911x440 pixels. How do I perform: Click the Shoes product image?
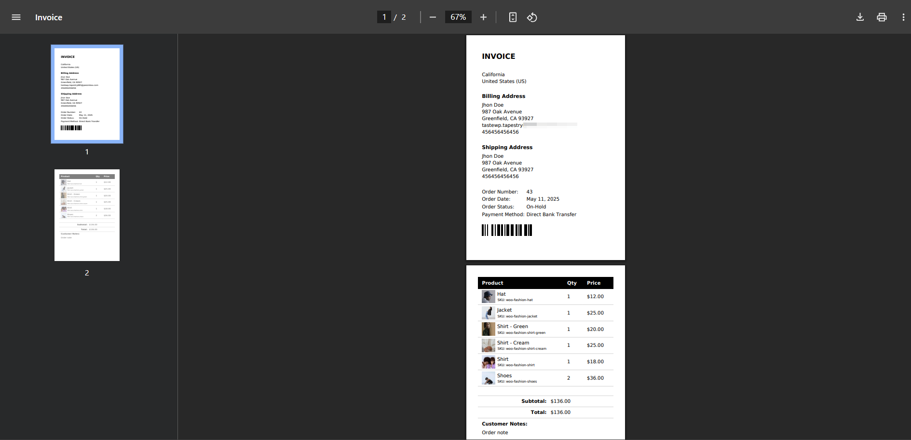coord(488,378)
